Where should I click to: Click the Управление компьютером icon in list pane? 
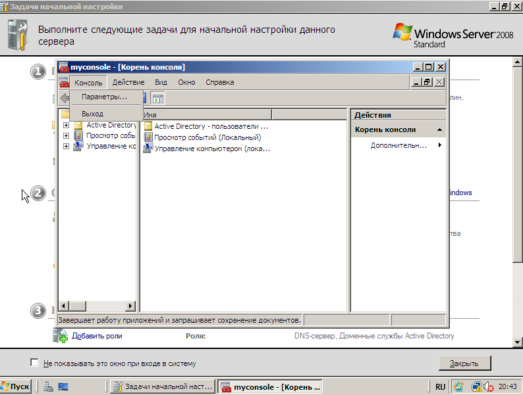click(x=148, y=149)
